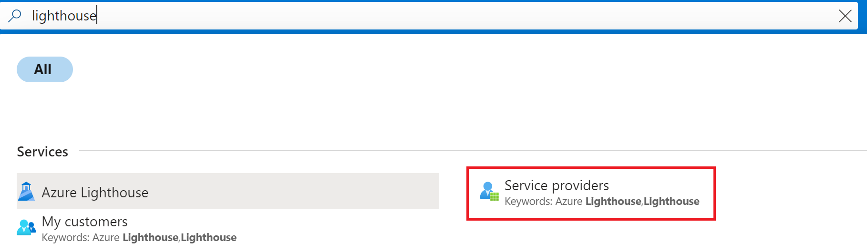Select the highlighted Azure Lighthouse row background

click(228, 191)
